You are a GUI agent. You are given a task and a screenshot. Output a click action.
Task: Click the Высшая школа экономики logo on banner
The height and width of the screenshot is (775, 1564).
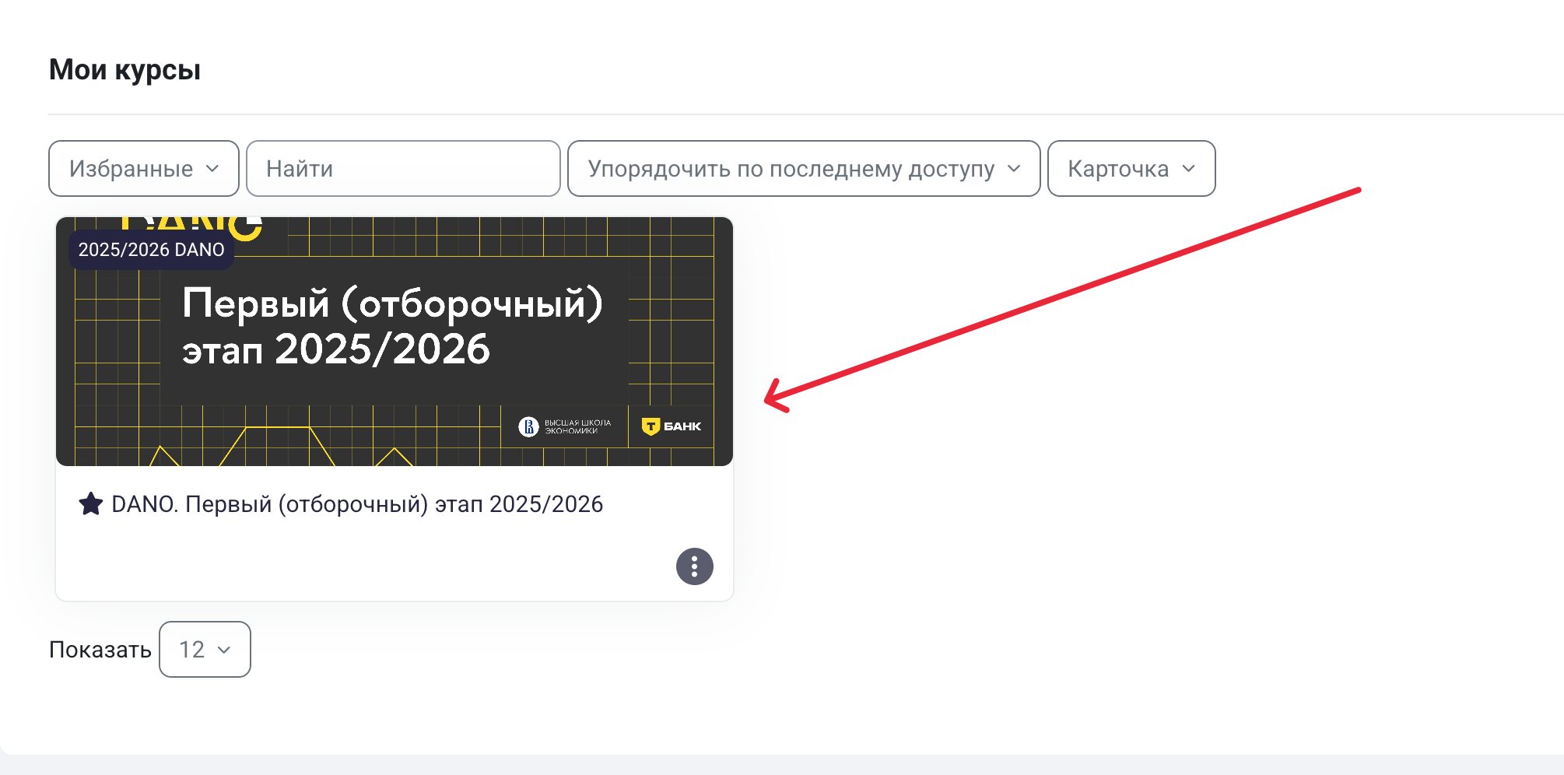[x=565, y=426]
